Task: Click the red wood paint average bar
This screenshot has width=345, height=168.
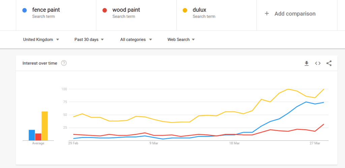Action: click(38, 137)
